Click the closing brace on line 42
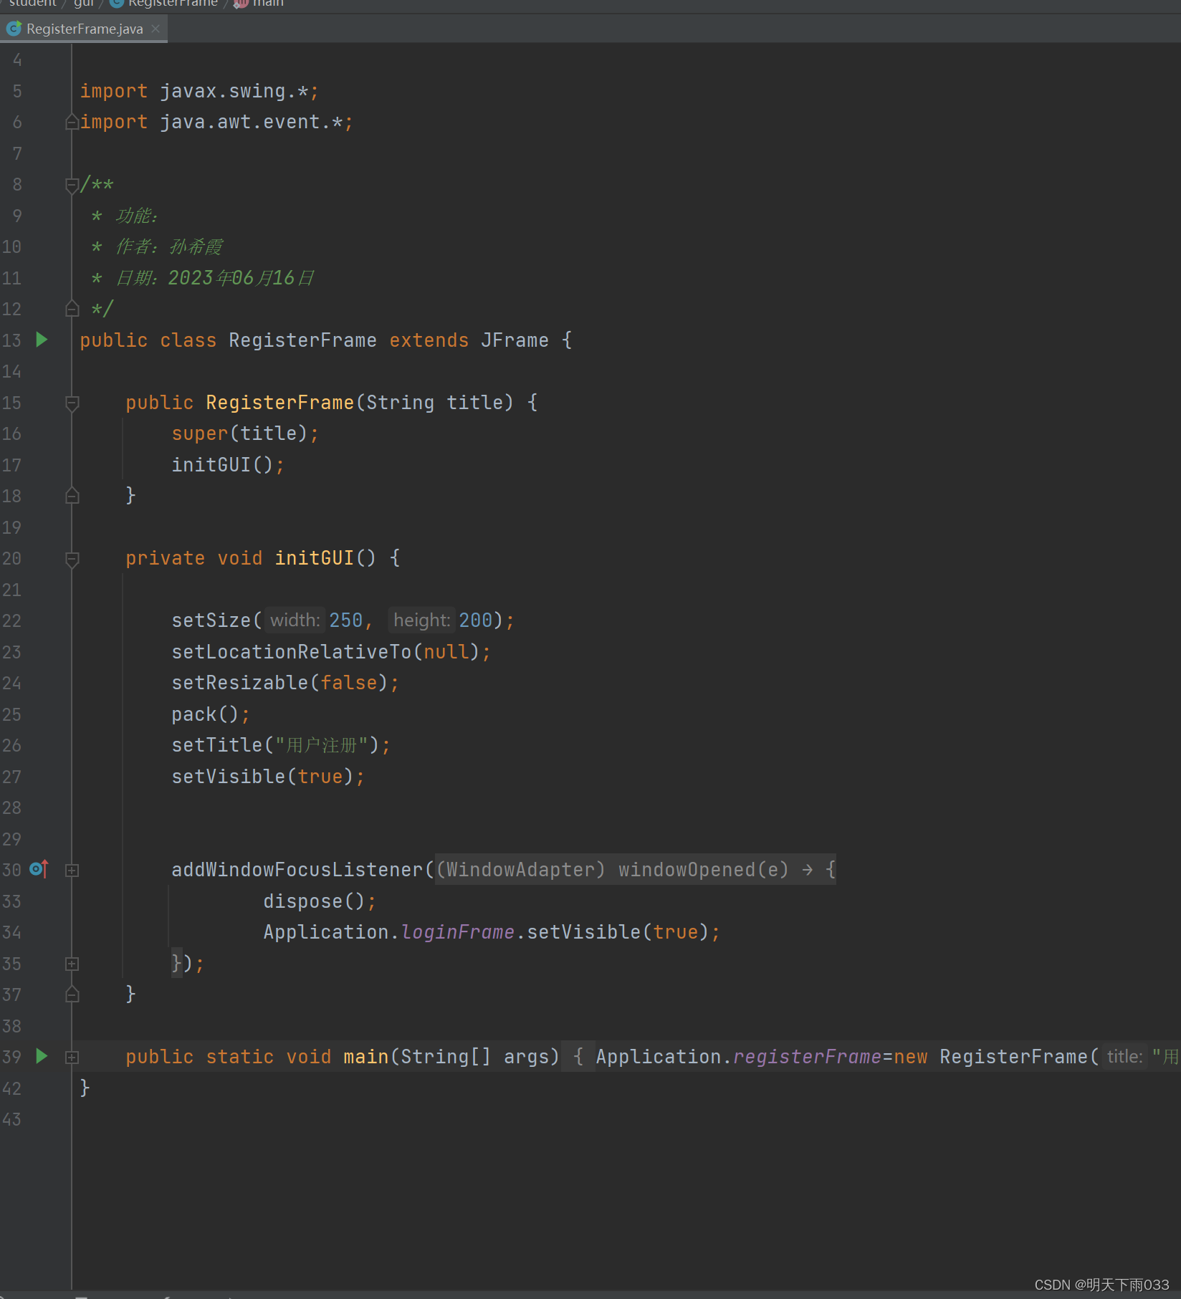 tap(85, 1088)
